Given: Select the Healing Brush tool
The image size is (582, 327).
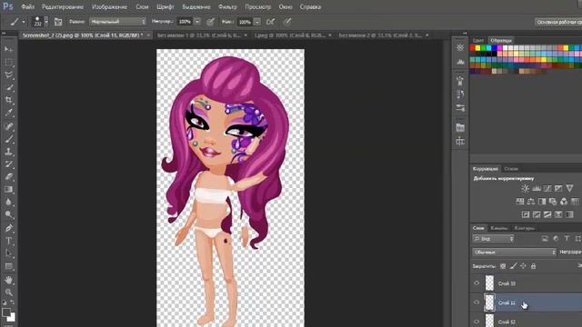Looking at the screenshot, I should point(9,126).
